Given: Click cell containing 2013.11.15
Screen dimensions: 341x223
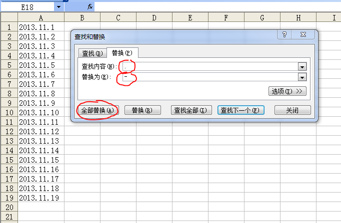Looking at the screenshot, I should [x=41, y=160].
